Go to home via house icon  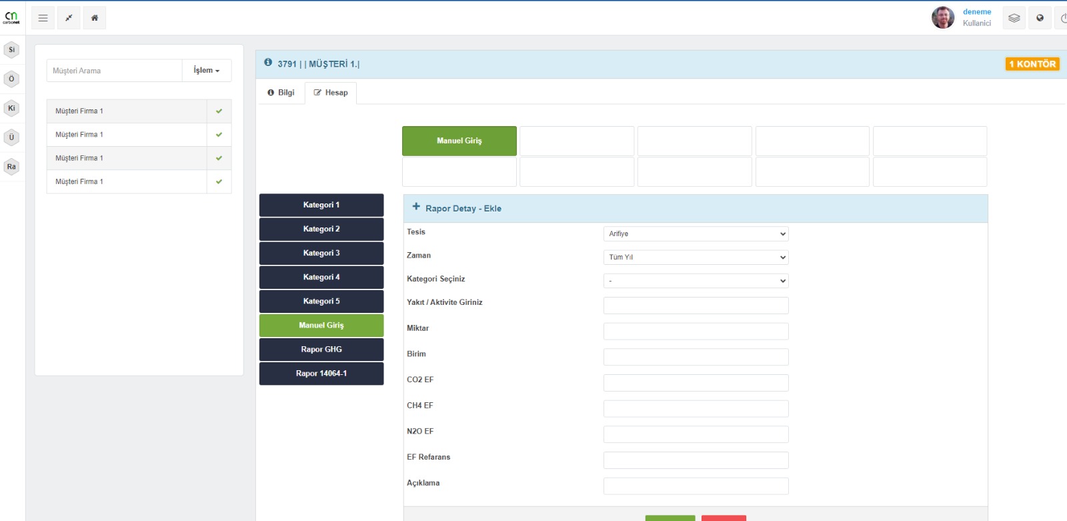coord(95,18)
